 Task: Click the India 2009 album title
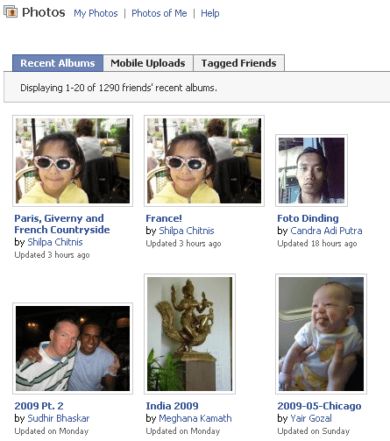172,406
